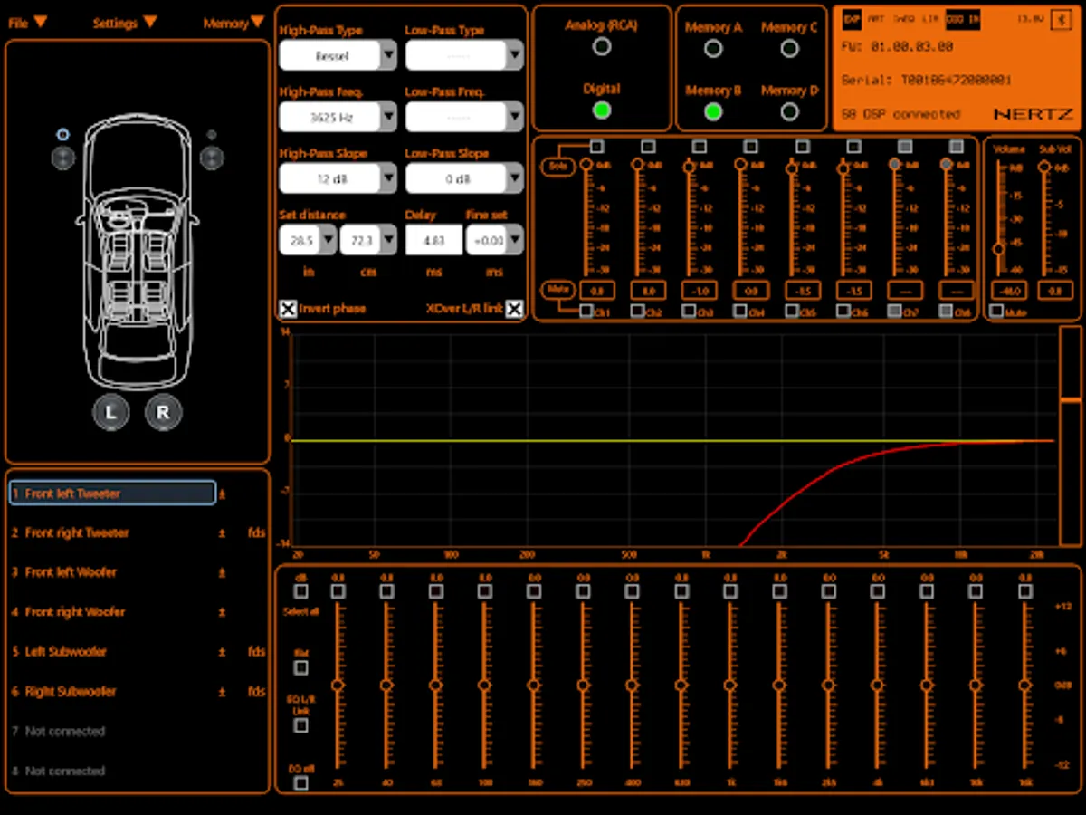Enable the EQ L/R Link checkbox
This screenshot has height=815, width=1086.
point(301,725)
